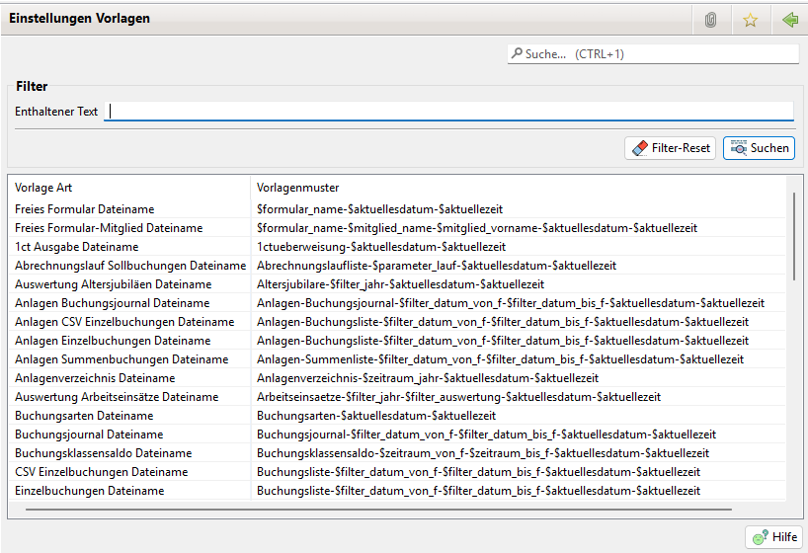Click the green back arrow icon

click(x=789, y=20)
